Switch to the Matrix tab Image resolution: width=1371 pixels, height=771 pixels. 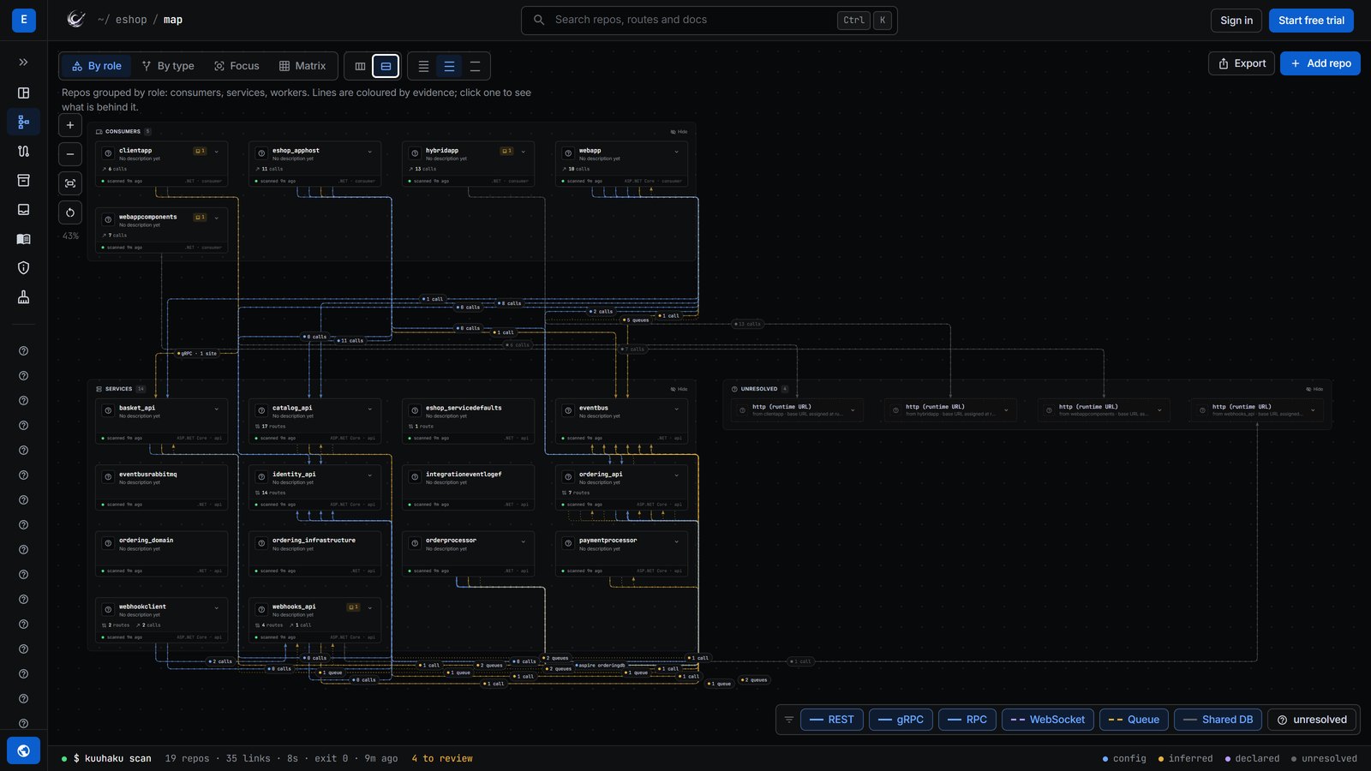pos(302,66)
